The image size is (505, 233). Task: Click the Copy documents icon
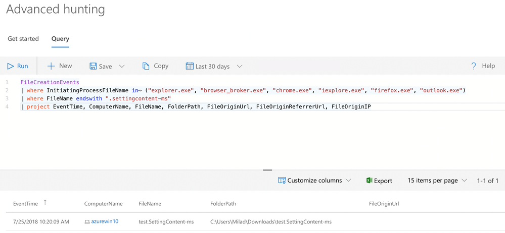pos(146,66)
